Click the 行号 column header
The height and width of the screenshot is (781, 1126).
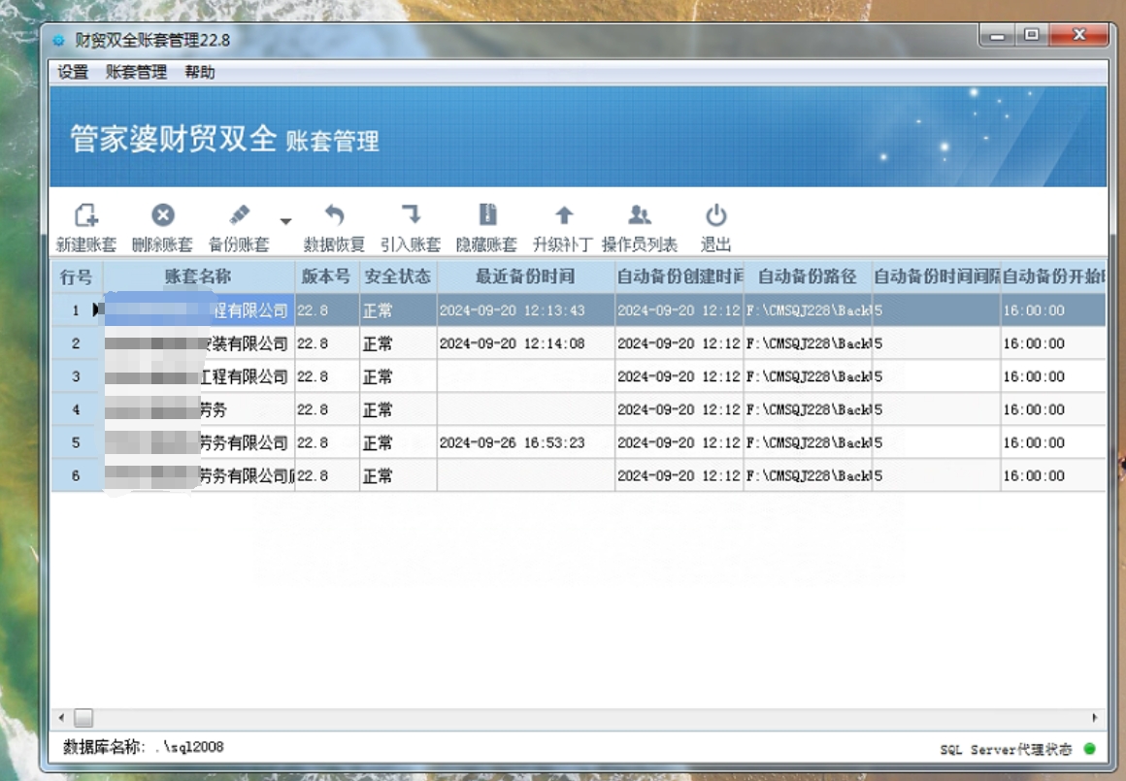(x=76, y=277)
